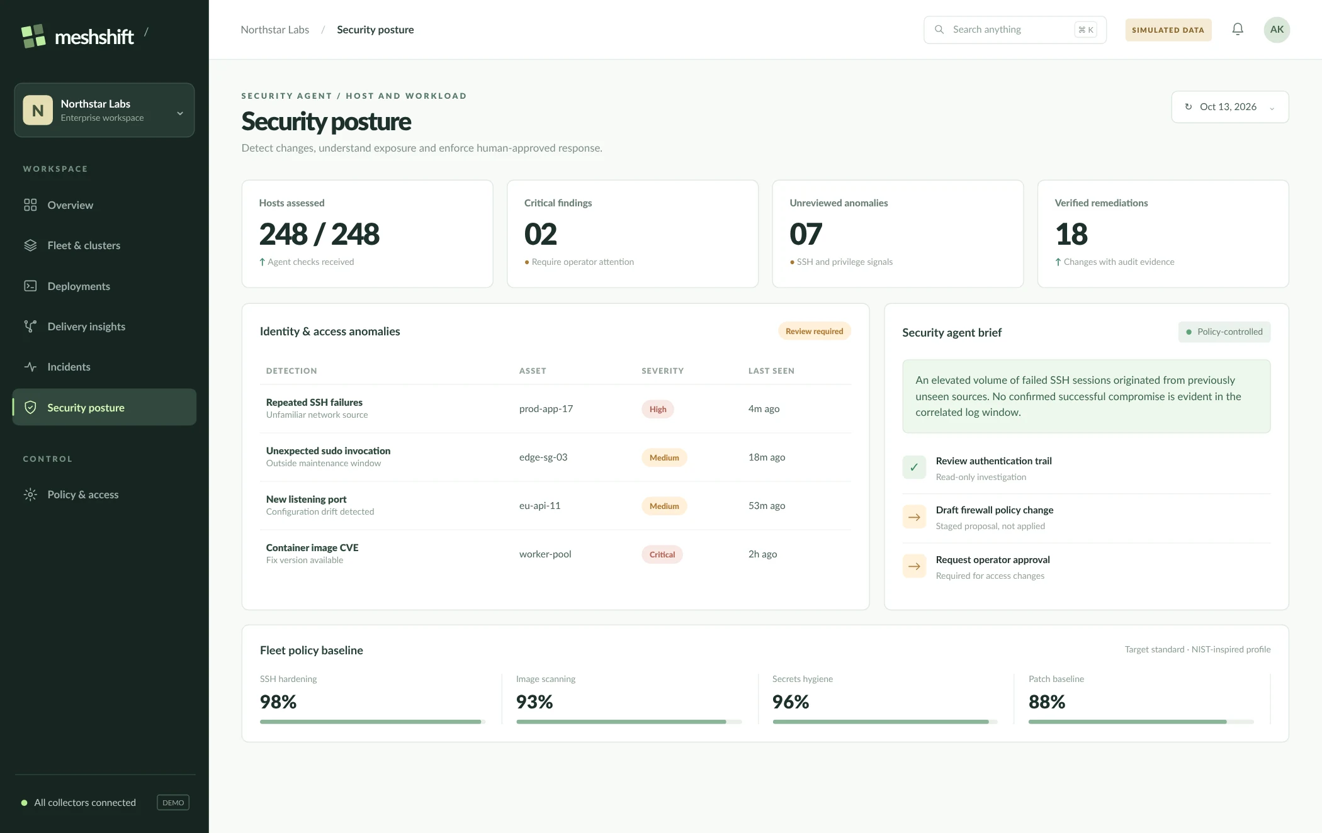Click the Policy-controlled badge
The height and width of the screenshot is (833, 1322).
[x=1224, y=332]
